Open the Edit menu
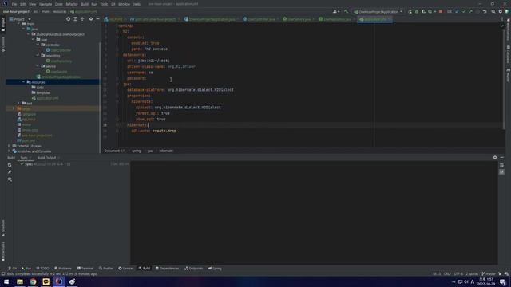511x287 pixels. [x=23, y=4]
